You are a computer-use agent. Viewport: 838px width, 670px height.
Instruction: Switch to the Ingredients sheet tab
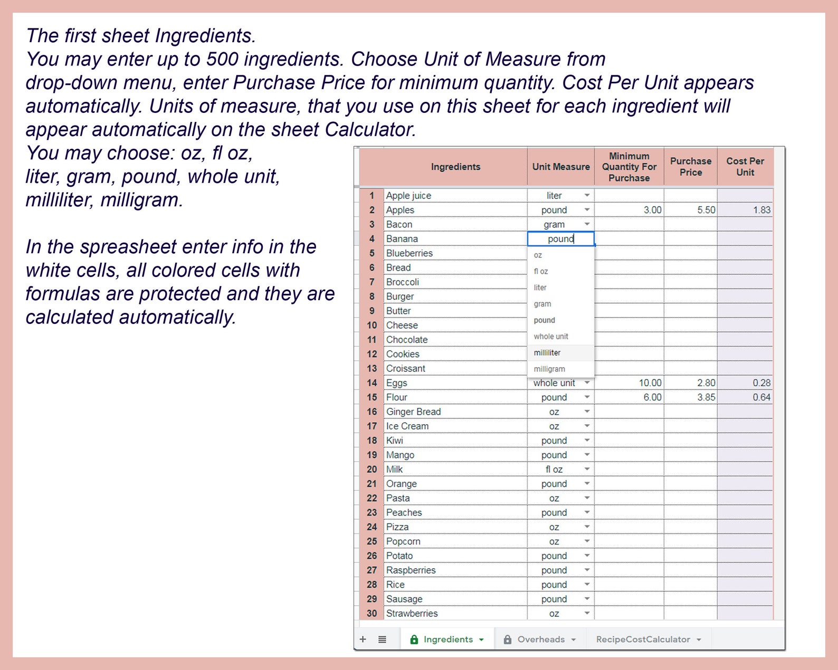(447, 639)
